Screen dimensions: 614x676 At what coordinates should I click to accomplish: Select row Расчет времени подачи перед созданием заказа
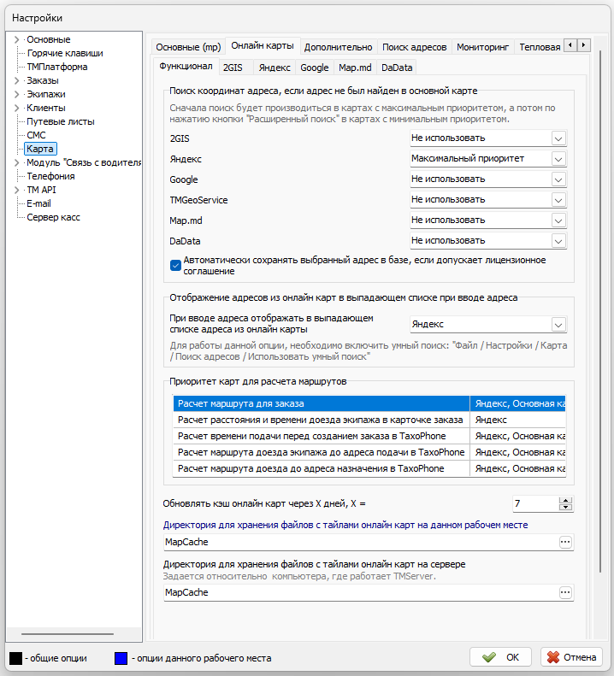click(x=369, y=436)
